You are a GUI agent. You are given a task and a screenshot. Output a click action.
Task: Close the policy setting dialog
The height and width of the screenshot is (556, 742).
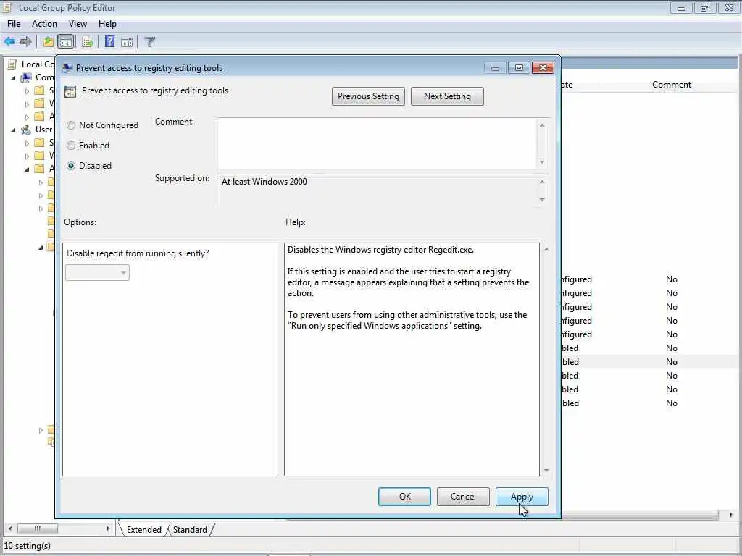coord(543,67)
